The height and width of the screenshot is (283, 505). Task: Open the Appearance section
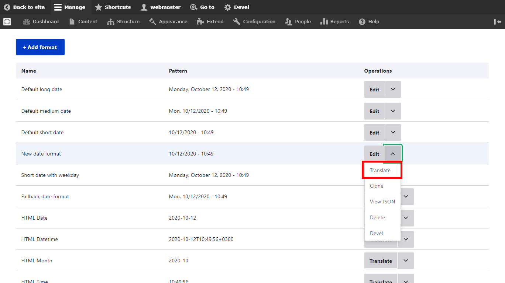[168, 22]
